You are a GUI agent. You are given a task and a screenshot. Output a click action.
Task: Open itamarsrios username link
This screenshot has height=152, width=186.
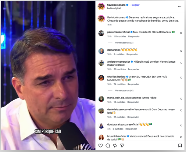pyautogui.click(x=114, y=50)
